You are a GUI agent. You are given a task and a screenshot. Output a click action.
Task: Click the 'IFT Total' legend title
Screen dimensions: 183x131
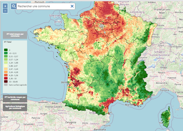click(8, 42)
